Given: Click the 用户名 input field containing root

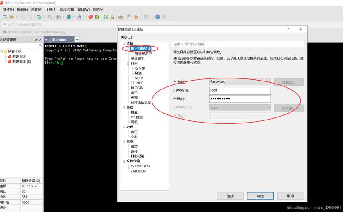Looking at the screenshot, I should pyautogui.click(x=240, y=90).
